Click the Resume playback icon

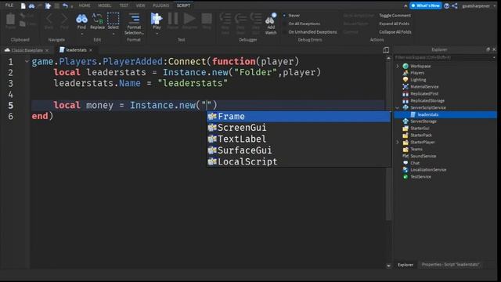coord(189,19)
